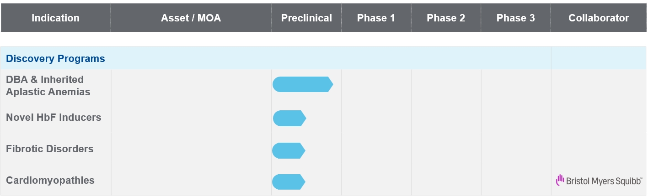Select the Asset / MOA column header

[191, 18]
